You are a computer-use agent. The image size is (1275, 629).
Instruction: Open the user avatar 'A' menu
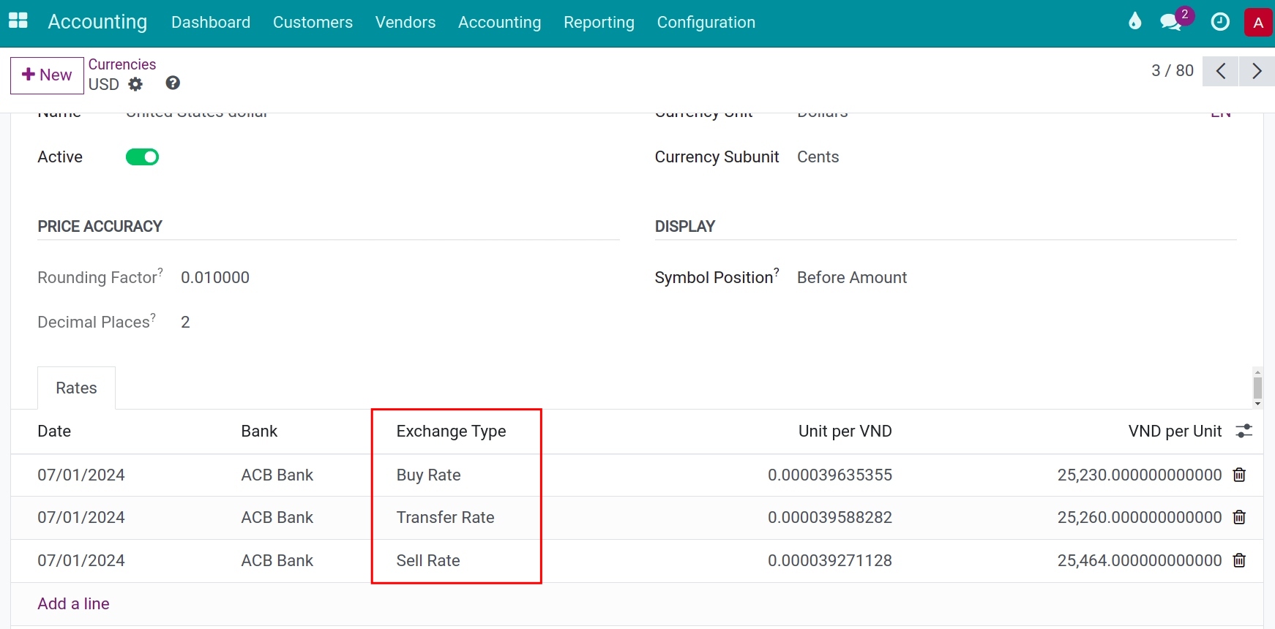1258,22
